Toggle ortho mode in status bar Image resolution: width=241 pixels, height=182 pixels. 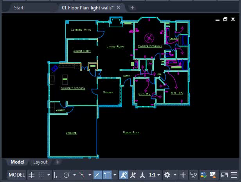58,175
